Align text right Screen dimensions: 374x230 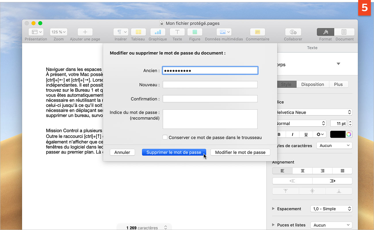tap(323, 171)
